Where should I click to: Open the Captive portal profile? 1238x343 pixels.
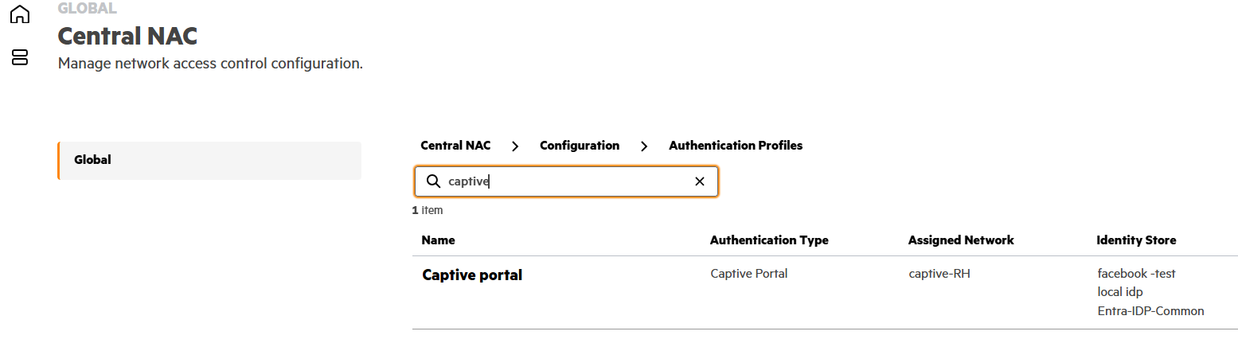(x=472, y=275)
